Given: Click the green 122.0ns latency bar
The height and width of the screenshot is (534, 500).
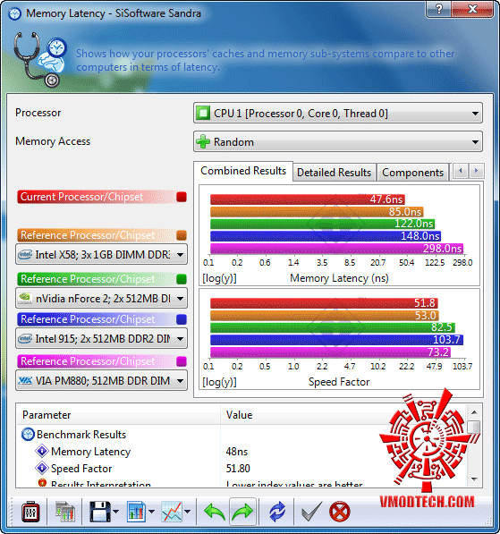Looking at the screenshot, I should click(322, 224).
